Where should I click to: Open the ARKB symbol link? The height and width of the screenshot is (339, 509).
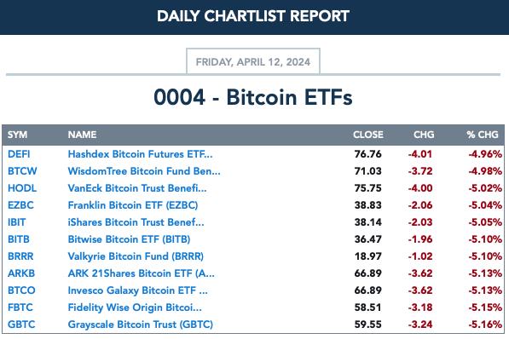21,273
